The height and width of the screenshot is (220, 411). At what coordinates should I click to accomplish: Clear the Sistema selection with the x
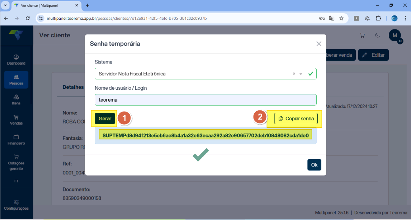(294, 74)
